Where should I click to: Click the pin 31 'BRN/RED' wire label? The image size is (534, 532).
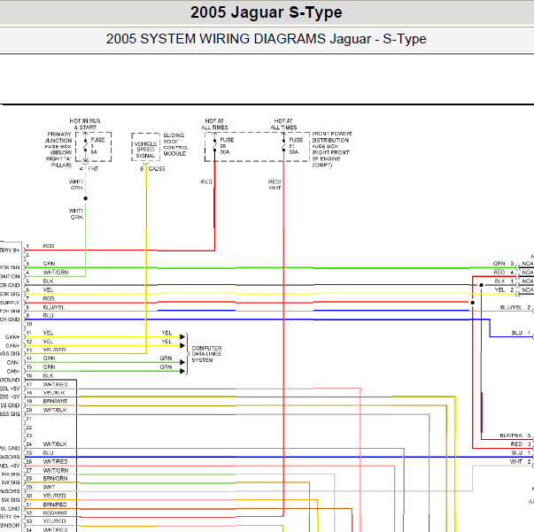click(x=55, y=505)
